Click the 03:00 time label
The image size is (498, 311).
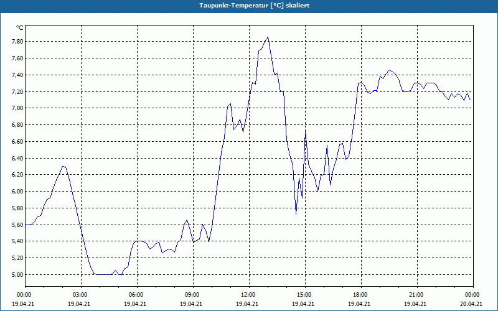[x=81, y=295]
